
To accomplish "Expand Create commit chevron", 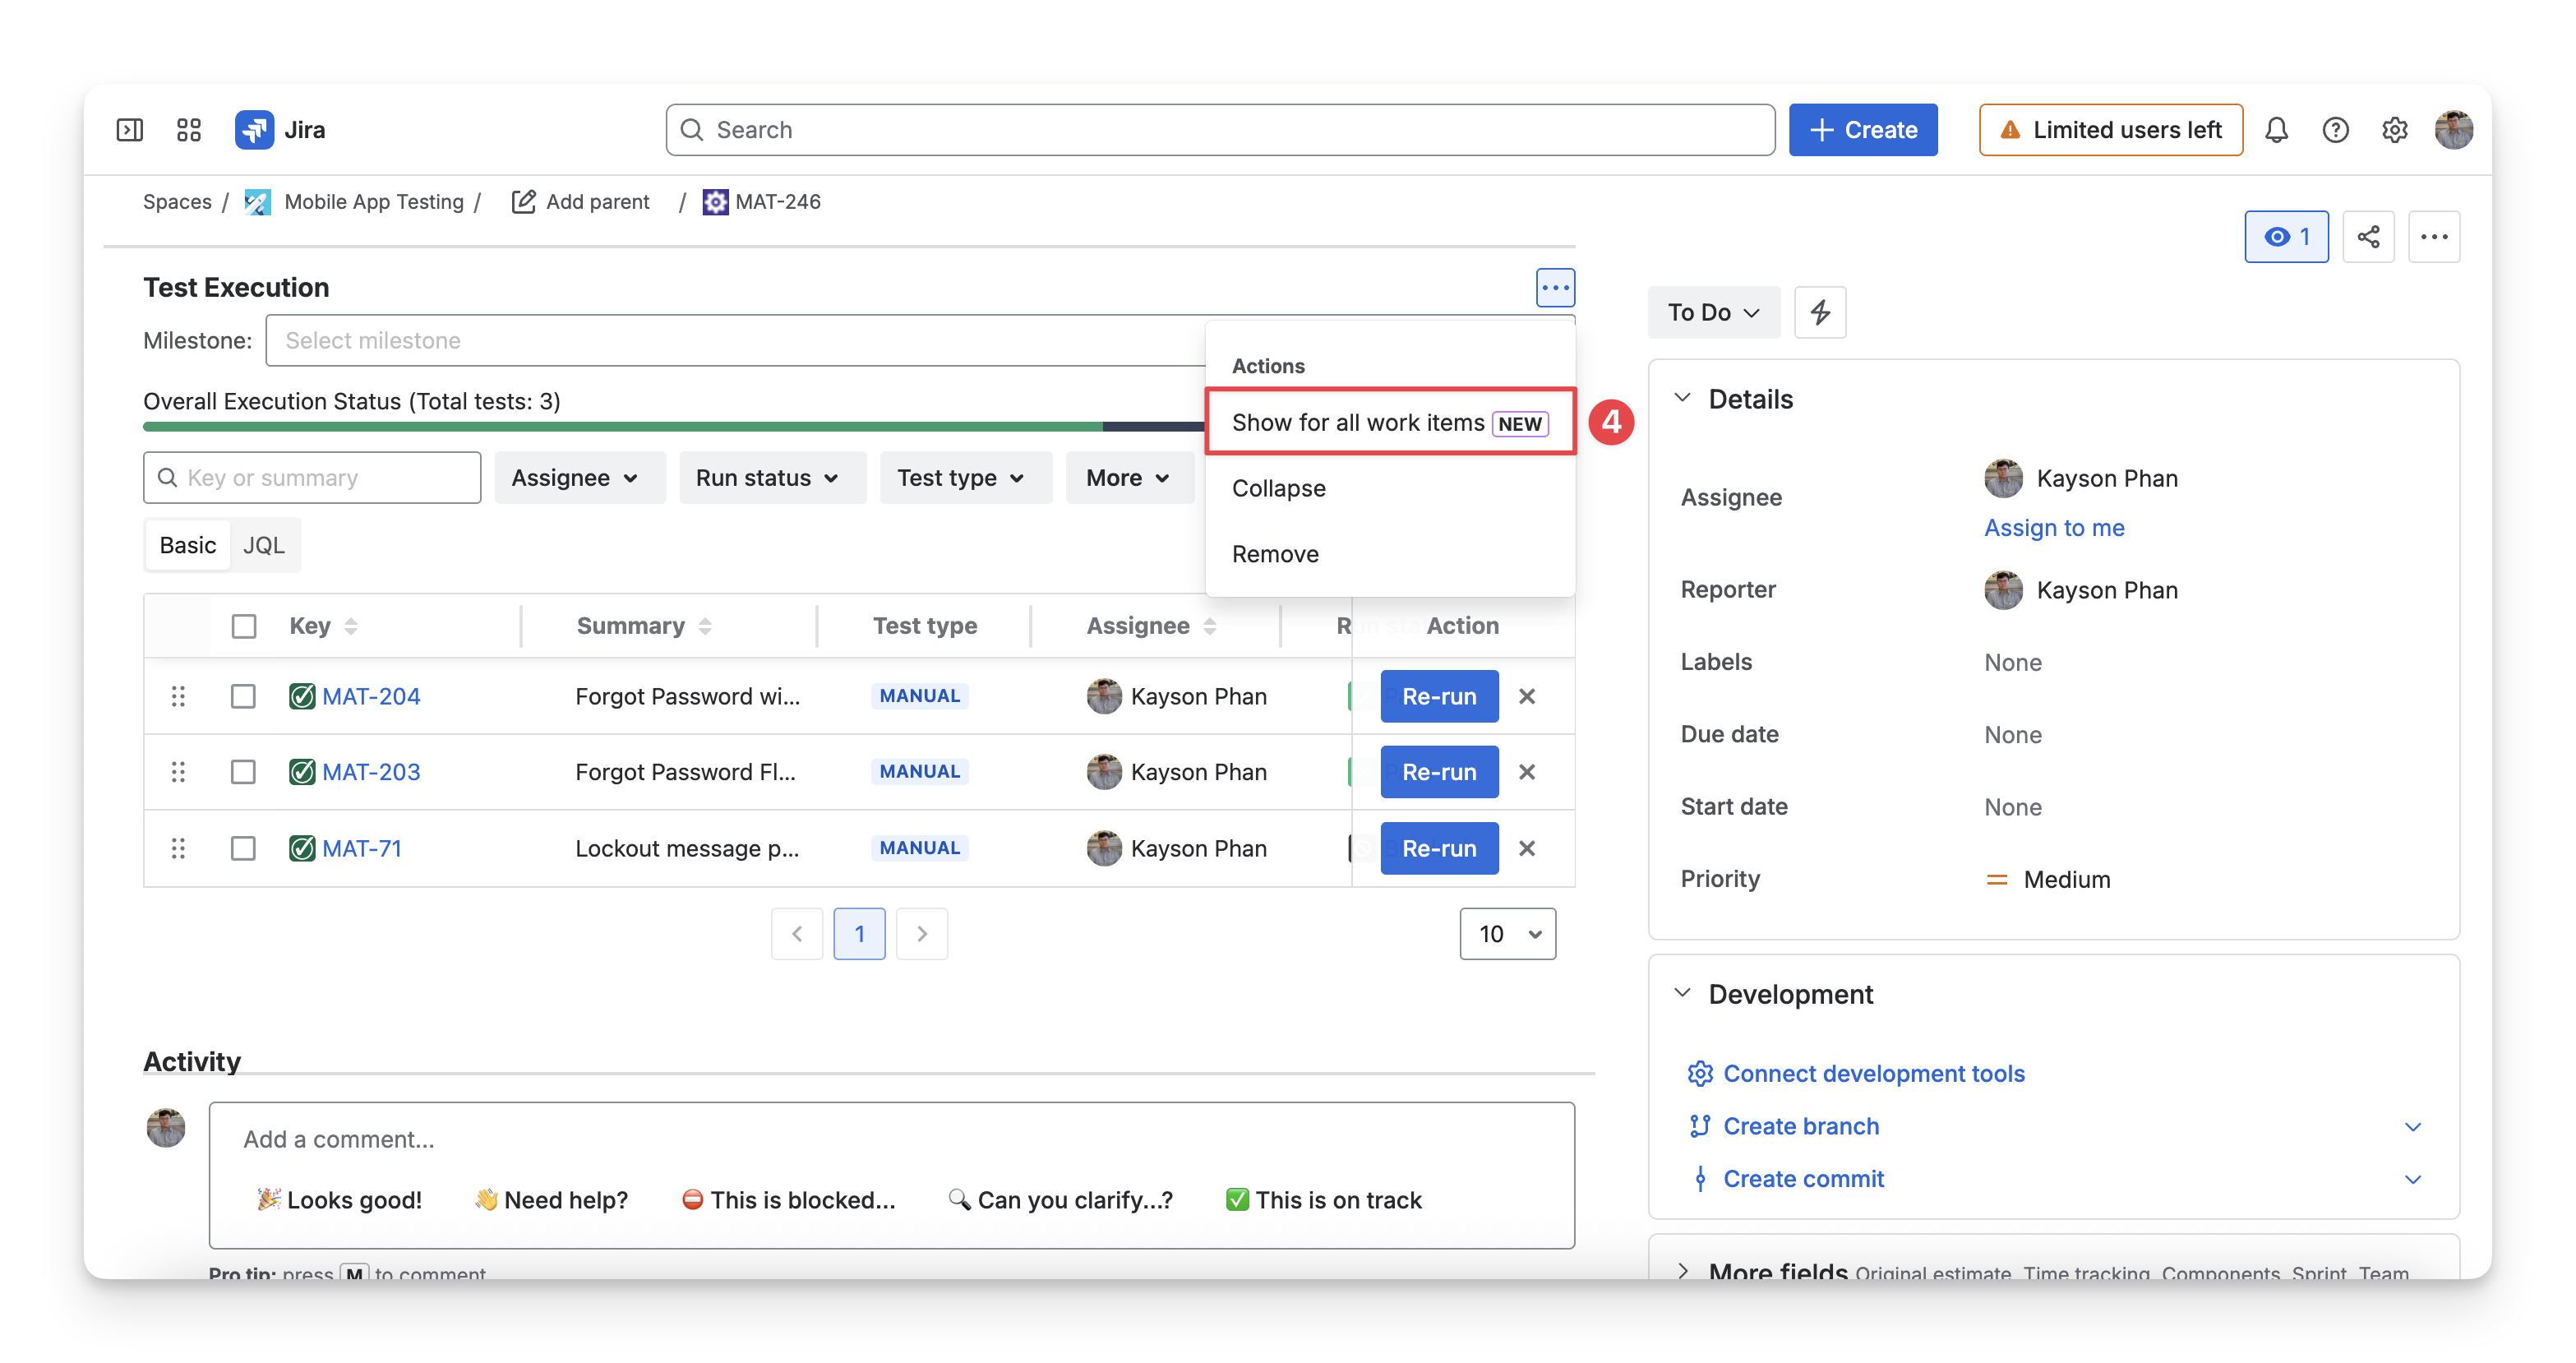I will (x=2412, y=1180).
